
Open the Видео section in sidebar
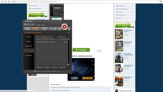click(29, 41)
